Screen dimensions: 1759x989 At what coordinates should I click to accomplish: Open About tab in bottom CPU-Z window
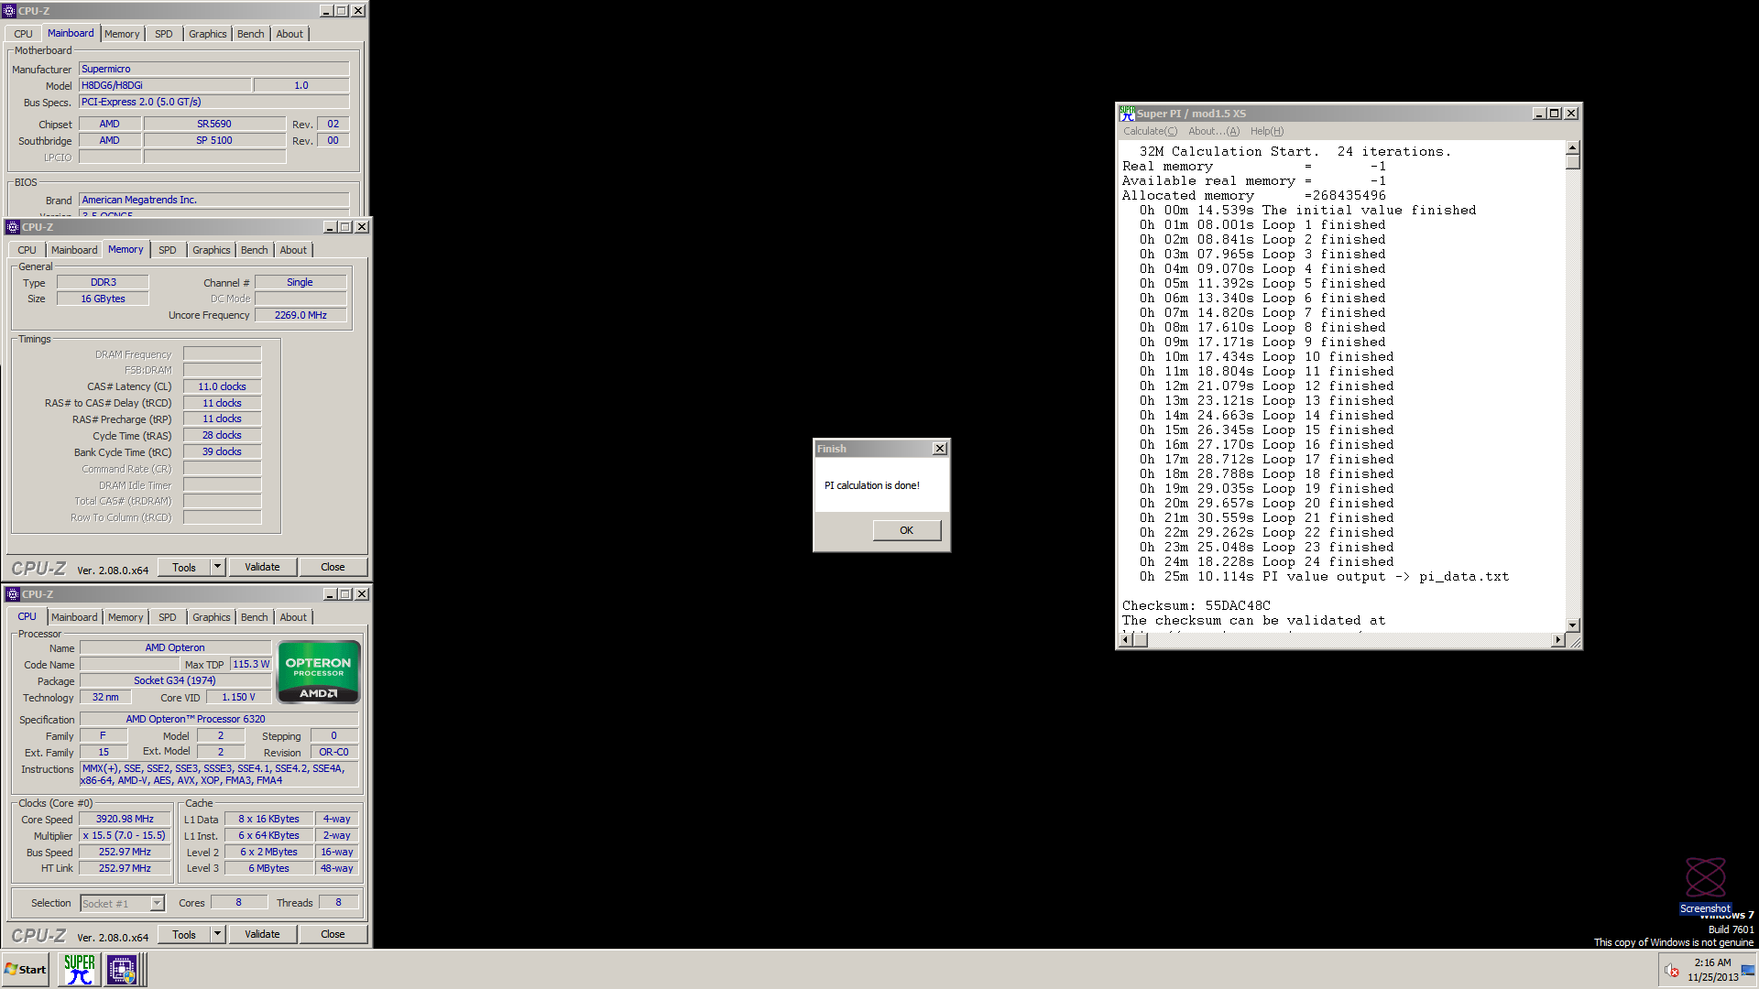pyautogui.click(x=293, y=617)
